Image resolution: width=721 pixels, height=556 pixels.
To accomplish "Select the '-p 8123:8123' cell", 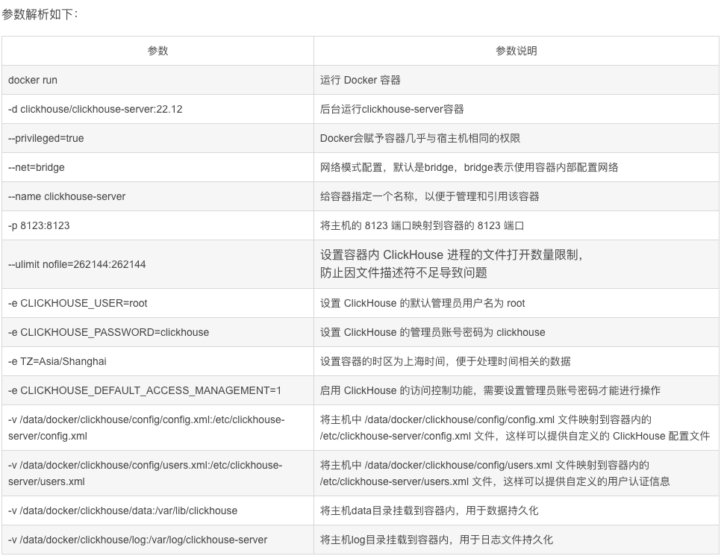I will [157, 225].
